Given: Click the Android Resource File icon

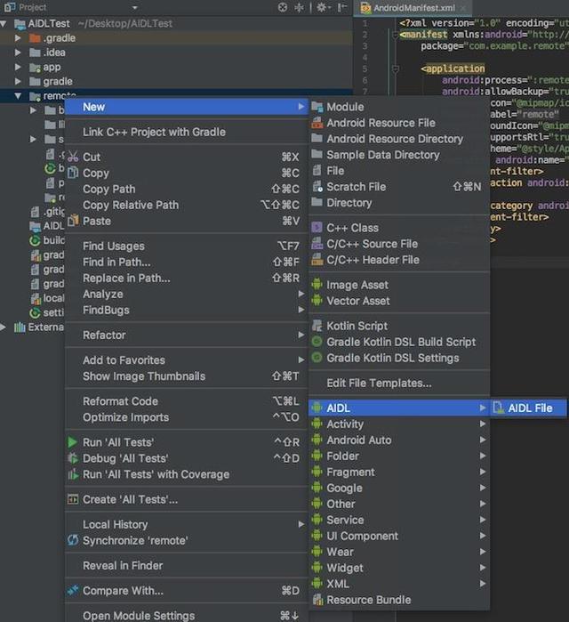Looking at the screenshot, I should (317, 123).
